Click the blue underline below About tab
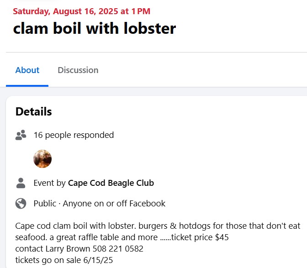 (27, 86)
